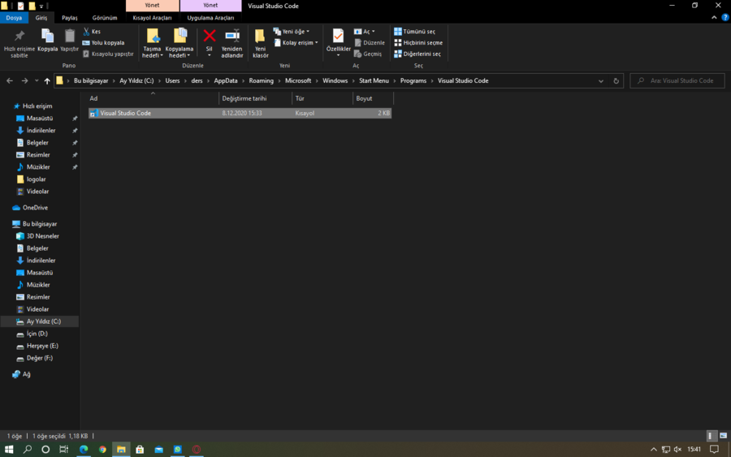The image size is (731, 457).
Task: Go up one folder level
Action: tap(47, 80)
